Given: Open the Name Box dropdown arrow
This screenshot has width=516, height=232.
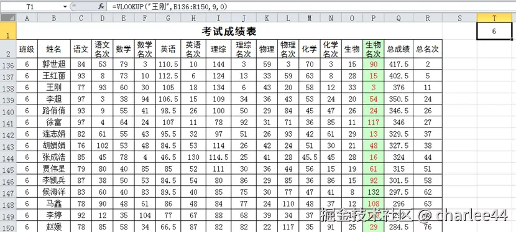Looking at the screenshot, I should pyautogui.click(x=65, y=6).
